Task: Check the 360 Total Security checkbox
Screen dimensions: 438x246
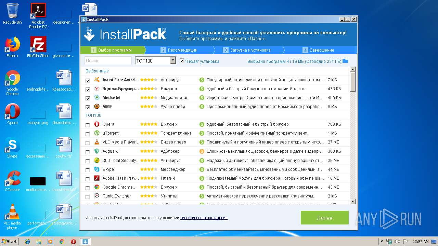Action: (88, 161)
